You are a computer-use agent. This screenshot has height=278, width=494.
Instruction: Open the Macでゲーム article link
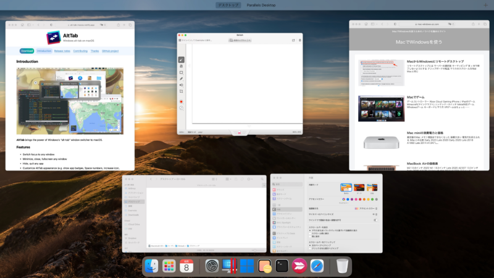[x=416, y=97]
